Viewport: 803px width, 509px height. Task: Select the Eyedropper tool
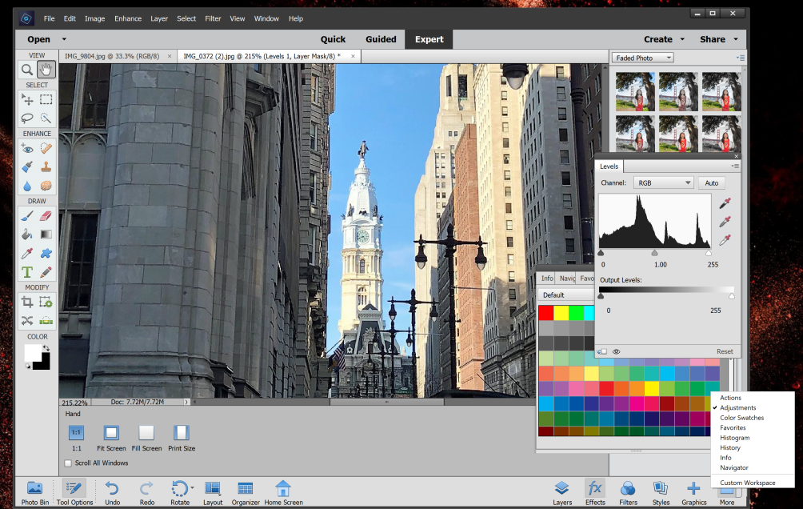(x=26, y=253)
